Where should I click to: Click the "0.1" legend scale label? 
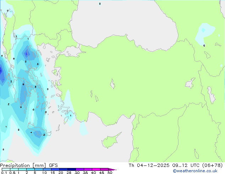[4, 173]
